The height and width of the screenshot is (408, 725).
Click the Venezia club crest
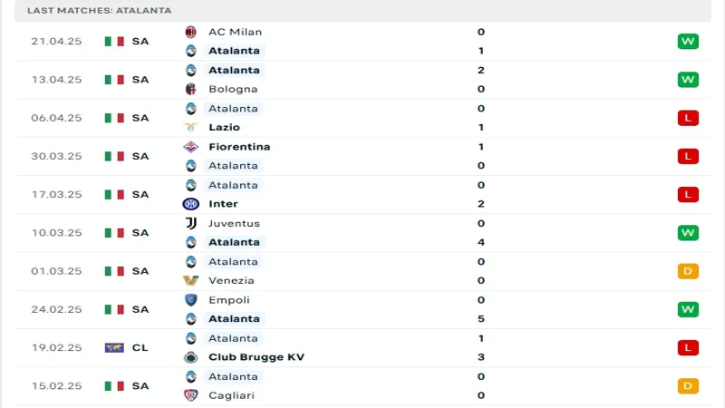pos(191,280)
